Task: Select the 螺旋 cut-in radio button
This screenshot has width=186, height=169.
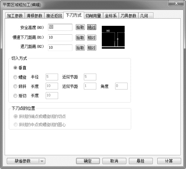Action: pyautogui.click(x=15, y=77)
